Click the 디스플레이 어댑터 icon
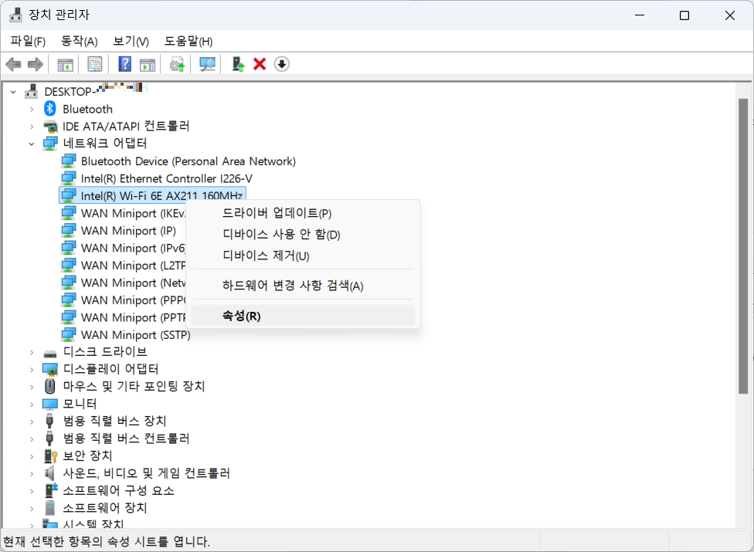This screenshot has width=754, height=552. pos(50,369)
